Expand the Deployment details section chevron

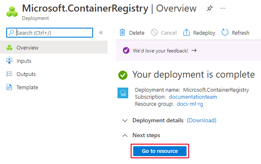125,121
